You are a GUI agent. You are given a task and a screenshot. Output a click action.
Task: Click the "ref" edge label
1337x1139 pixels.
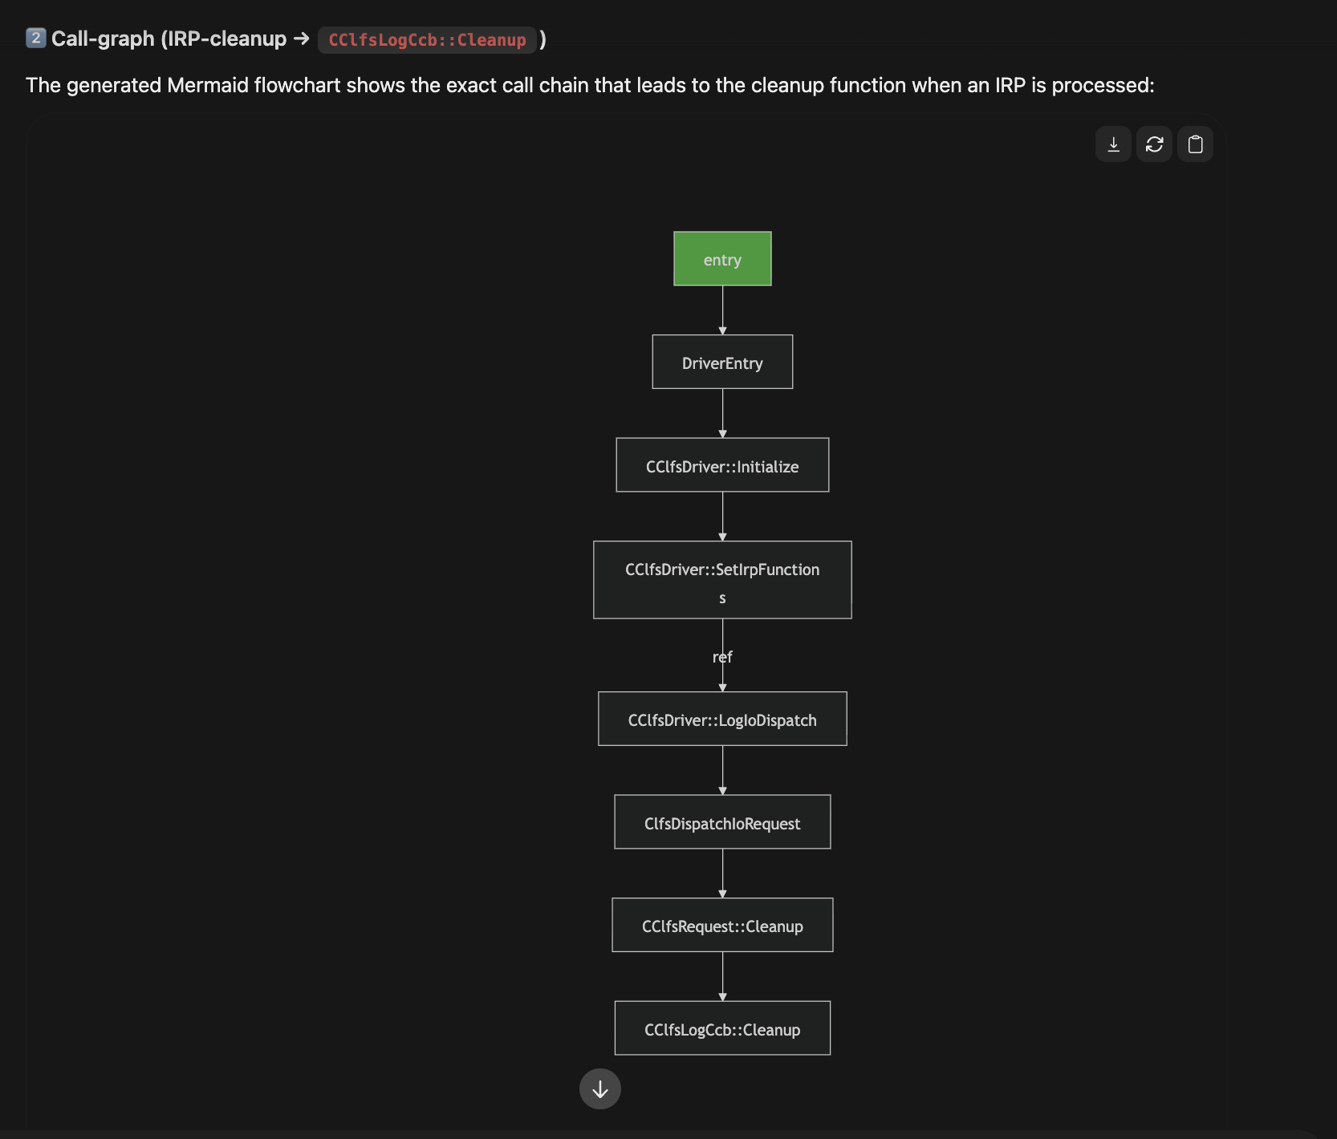point(722,657)
